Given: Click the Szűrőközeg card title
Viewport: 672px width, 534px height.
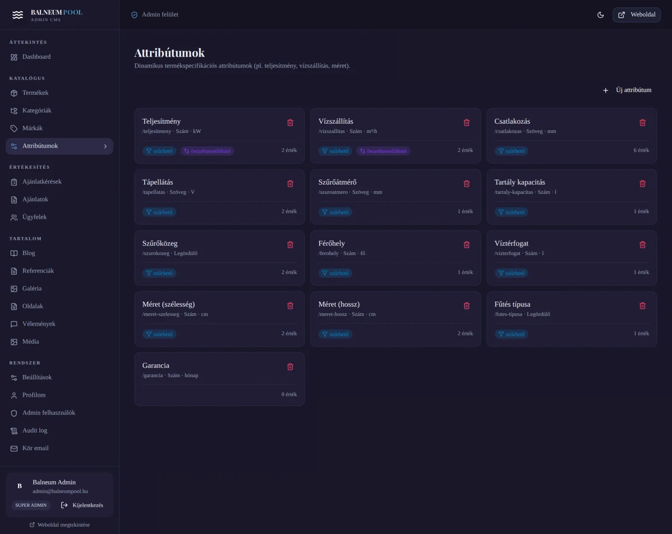Looking at the screenshot, I should point(160,243).
